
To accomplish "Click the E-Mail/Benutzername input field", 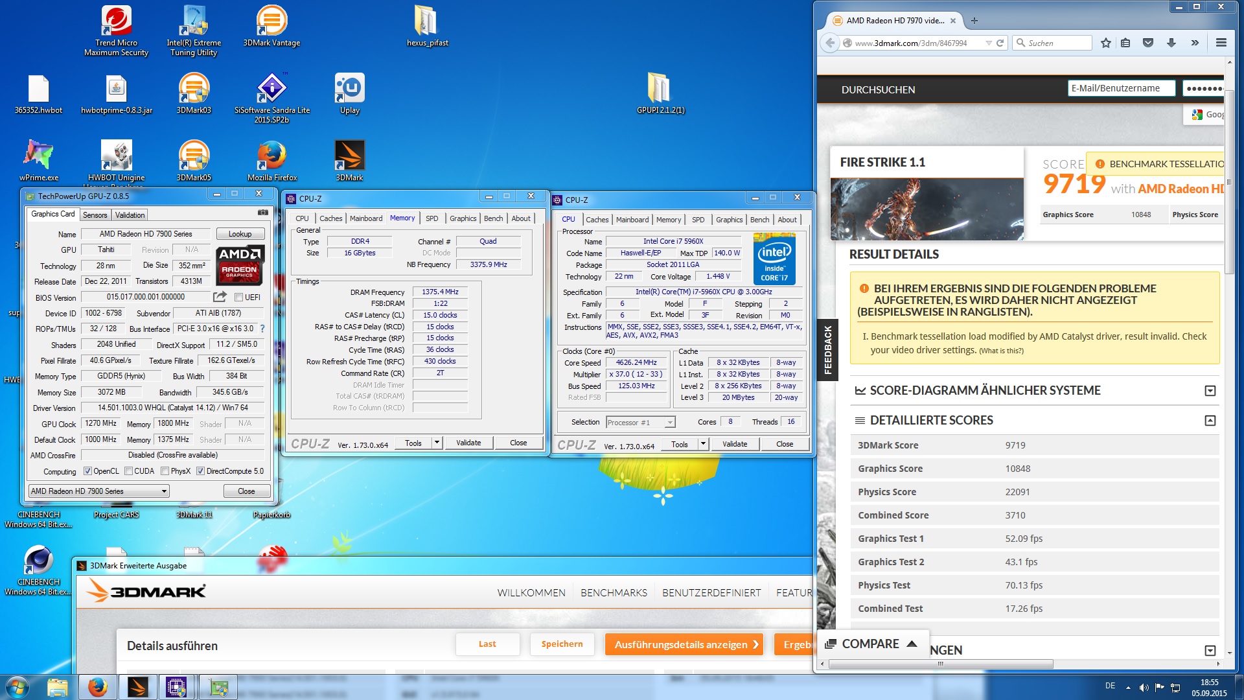I will pyautogui.click(x=1121, y=88).
